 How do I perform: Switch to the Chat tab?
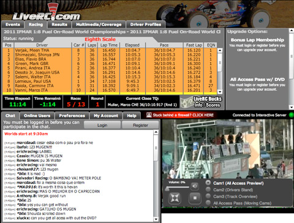[x=10, y=116]
